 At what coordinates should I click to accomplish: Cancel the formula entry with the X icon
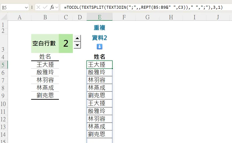pyautogui.click(x=38, y=7)
